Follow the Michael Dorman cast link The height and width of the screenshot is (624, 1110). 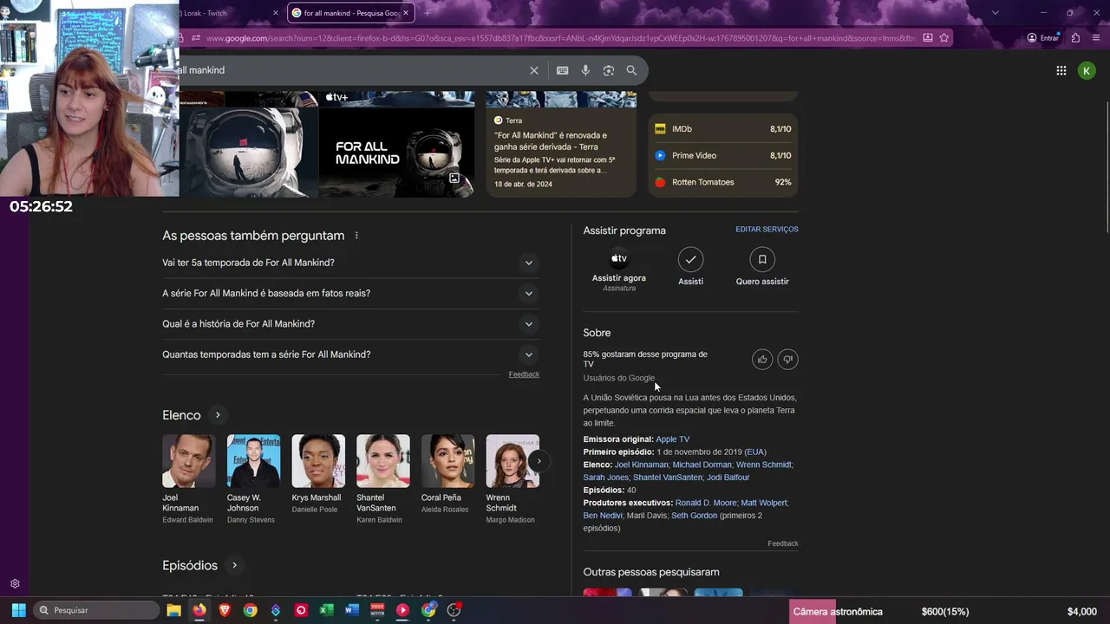point(702,465)
